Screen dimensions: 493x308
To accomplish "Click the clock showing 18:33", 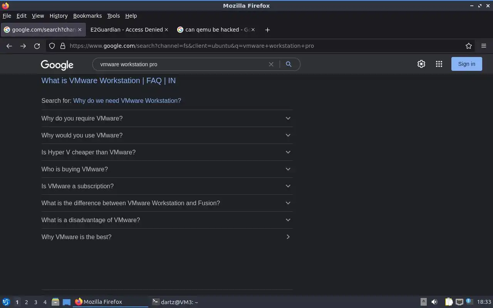I will [x=484, y=302].
